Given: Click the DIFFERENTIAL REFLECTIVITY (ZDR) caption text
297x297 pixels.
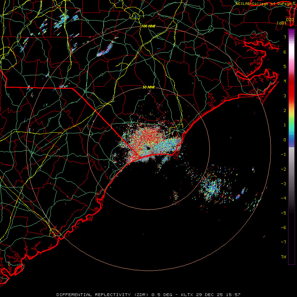Looking at the screenshot, I should (103, 295).
